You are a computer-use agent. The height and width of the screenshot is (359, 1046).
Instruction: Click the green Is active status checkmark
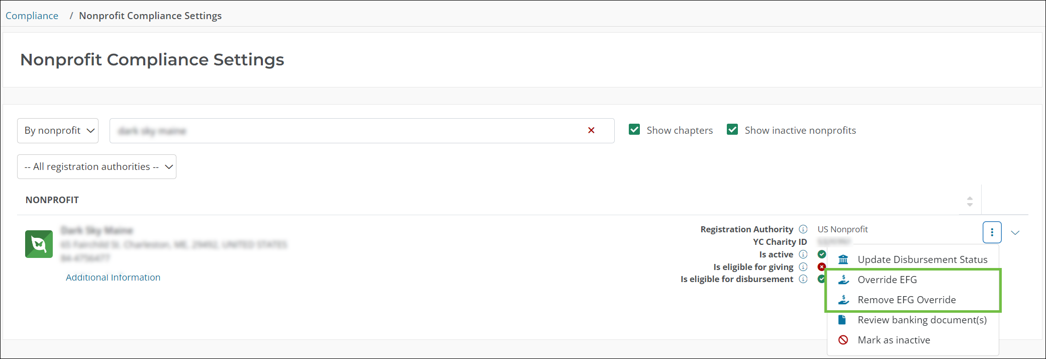click(x=822, y=254)
